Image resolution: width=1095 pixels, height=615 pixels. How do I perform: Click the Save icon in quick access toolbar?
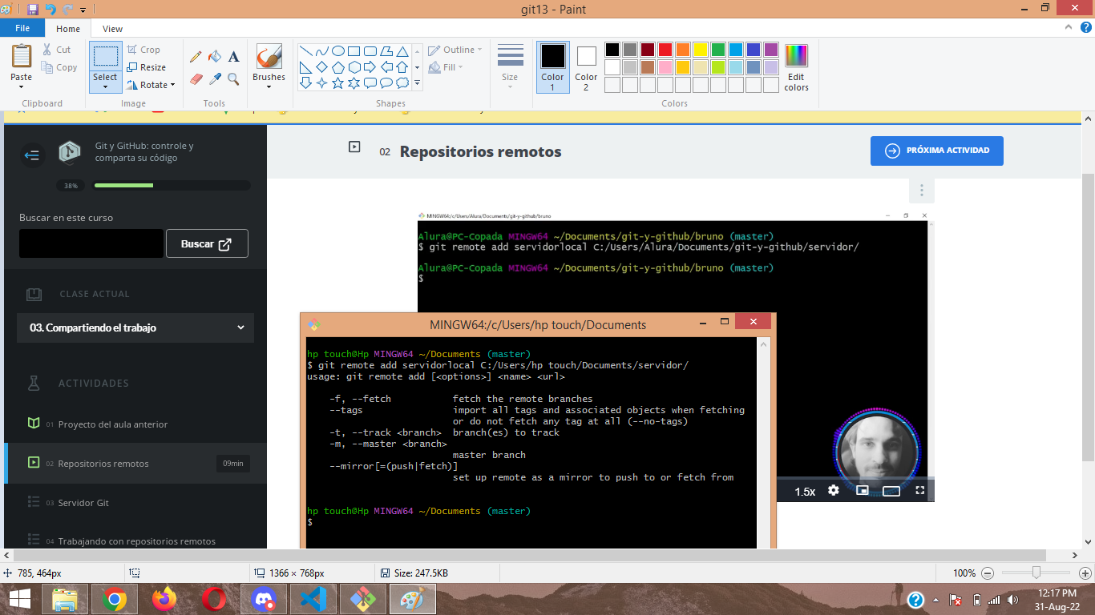[33, 9]
